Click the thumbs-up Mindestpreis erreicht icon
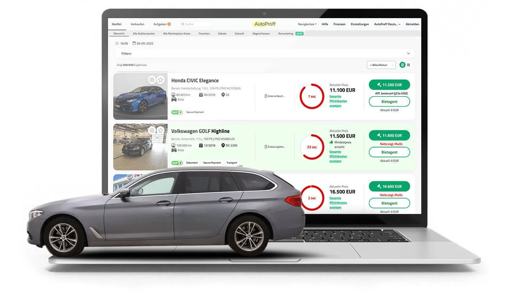Screen dimensions: 508x295 (x=331, y=142)
